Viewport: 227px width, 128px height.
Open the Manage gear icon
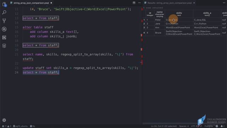coord(4,120)
